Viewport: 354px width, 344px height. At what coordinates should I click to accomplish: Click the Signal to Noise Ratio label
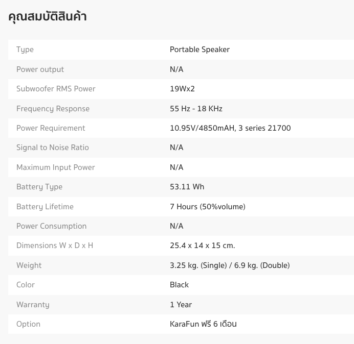(53, 148)
